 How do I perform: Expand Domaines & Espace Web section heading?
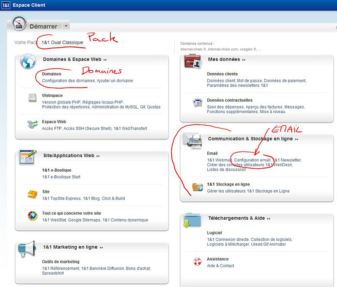point(75,59)
